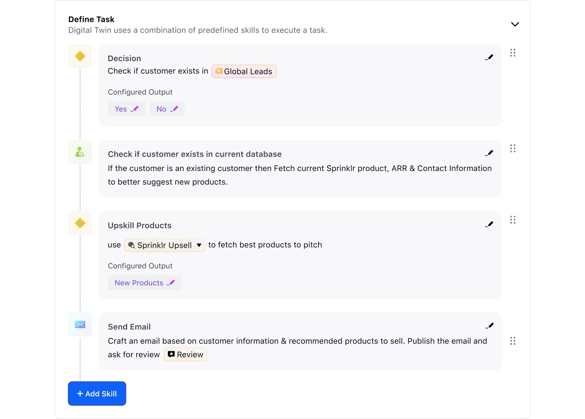Collapse the Define Task section
The height and width of the screenshot is (419, 585).
pos(515,24)
